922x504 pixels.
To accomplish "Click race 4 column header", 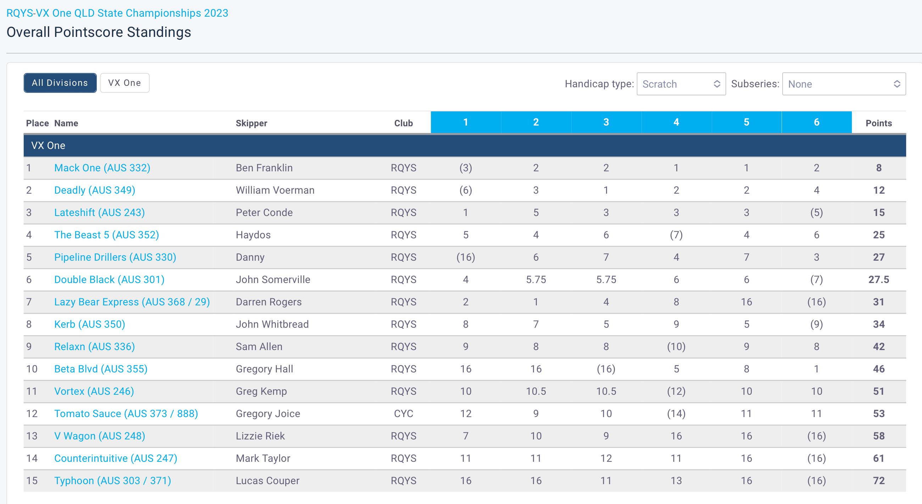I will 676,122.
